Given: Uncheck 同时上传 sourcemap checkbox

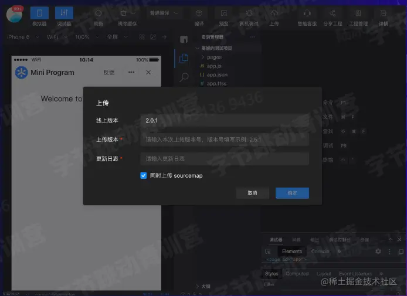Looking at the screenshot, I should pos(143,176).
